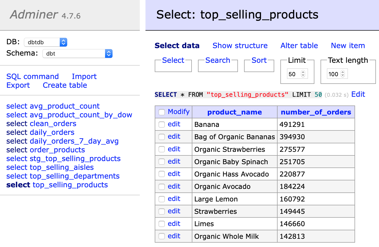Switch to Show structure tab
The width and height of the screenshot is (379, 247).
tap(240, 46)
